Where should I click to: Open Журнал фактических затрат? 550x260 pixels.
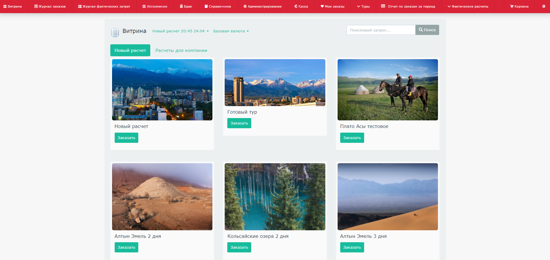click(104, 6)
